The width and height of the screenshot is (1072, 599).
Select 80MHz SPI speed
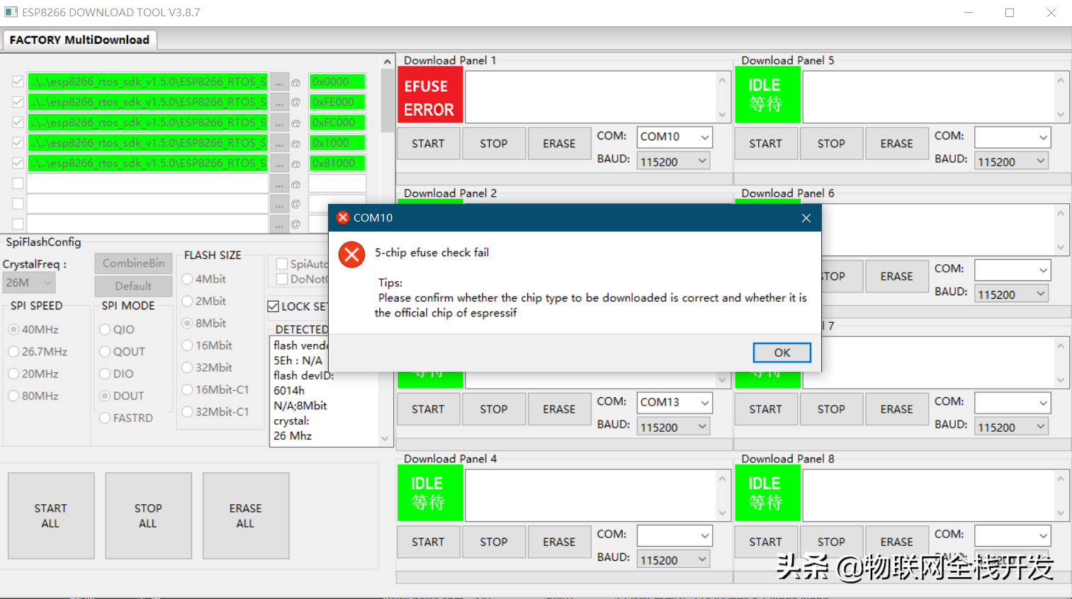tap(33, 396)
